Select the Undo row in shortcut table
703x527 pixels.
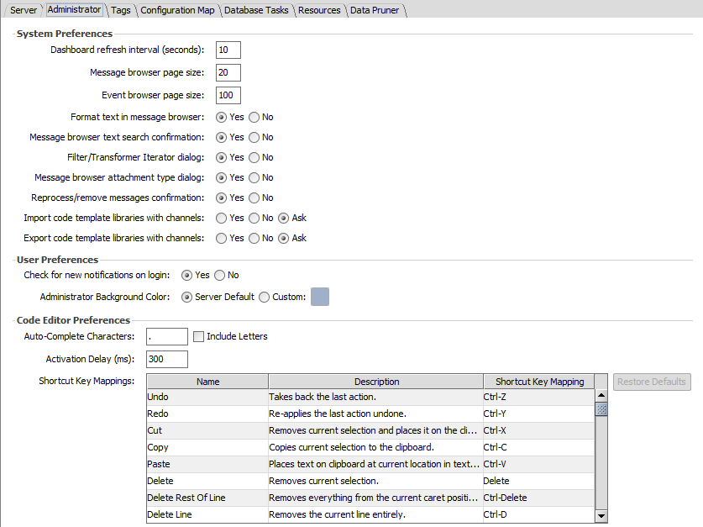pyautogui.click(x=207, y=397)
